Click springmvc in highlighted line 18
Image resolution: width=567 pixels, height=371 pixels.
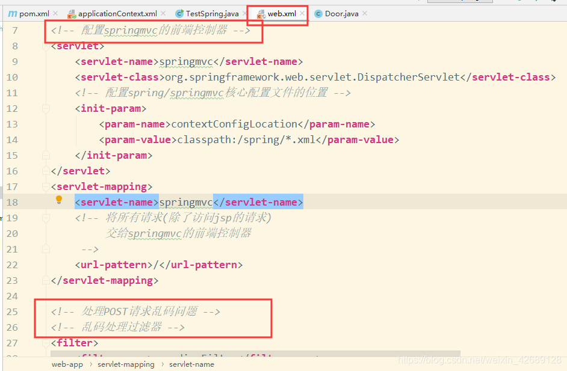pyautogui.click(x=186, y=202)
